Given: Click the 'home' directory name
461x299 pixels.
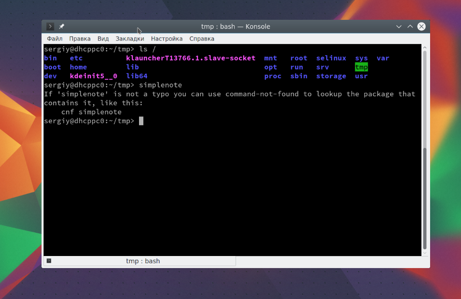Looking at the screenshot, I should (x=78, y=67).
